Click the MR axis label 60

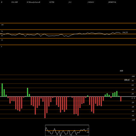click(132, 85)
